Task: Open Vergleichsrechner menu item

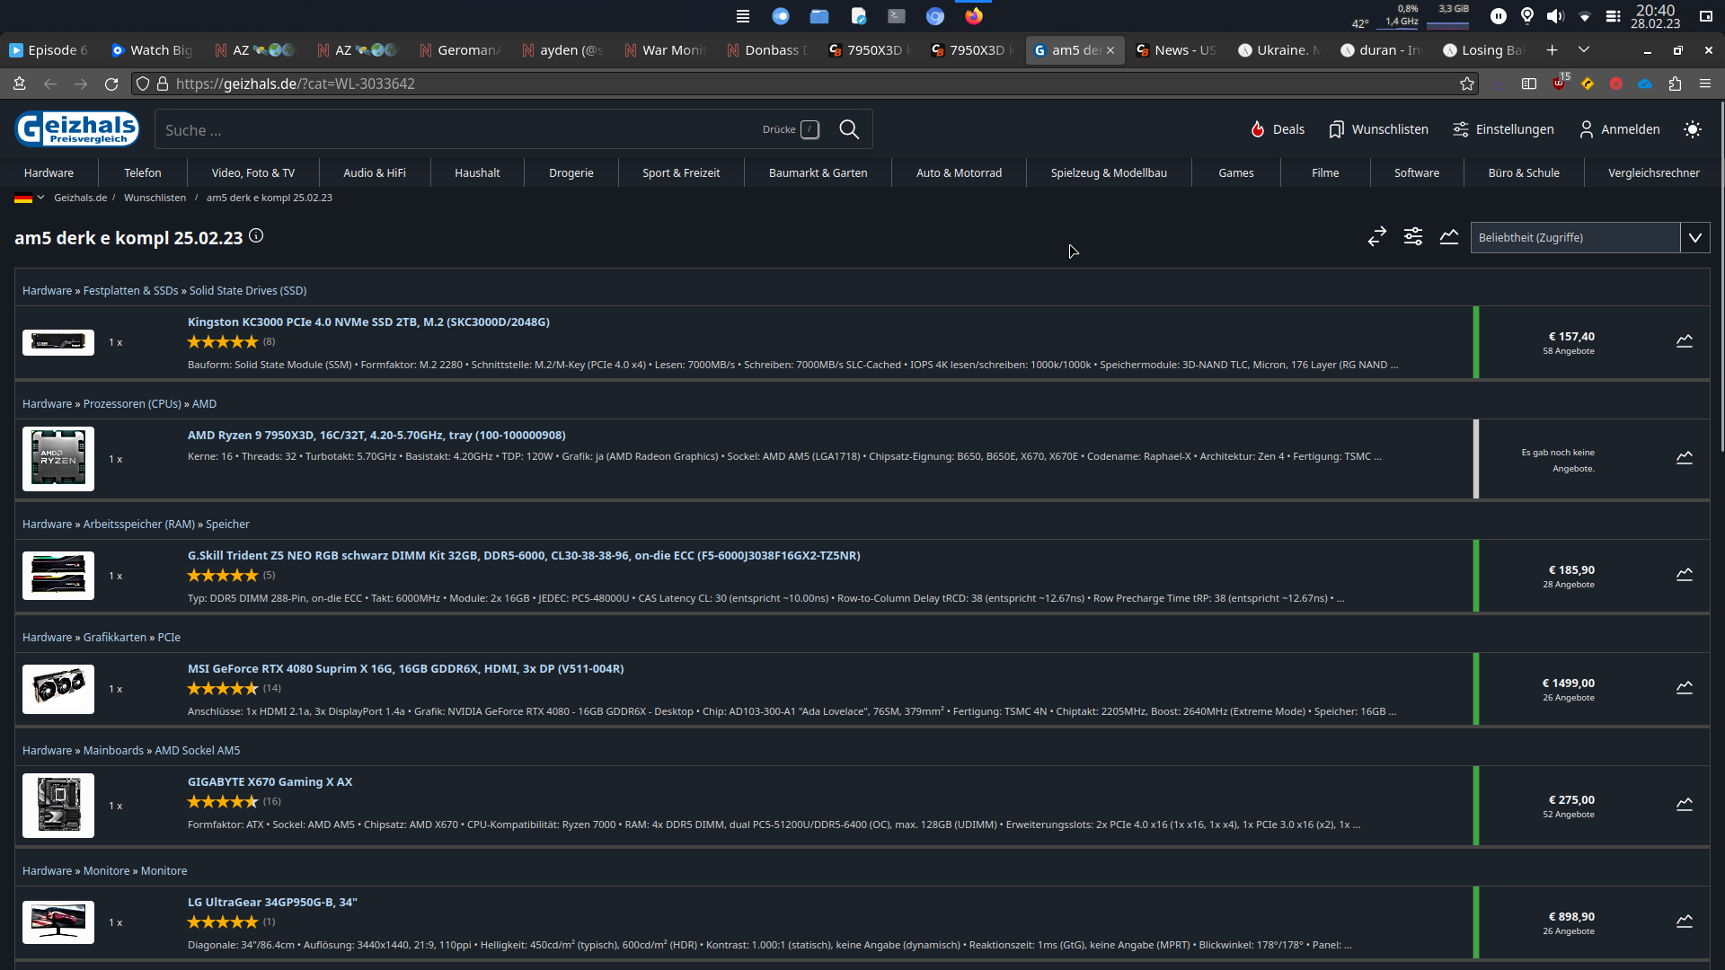Action: click(1654, 172)
